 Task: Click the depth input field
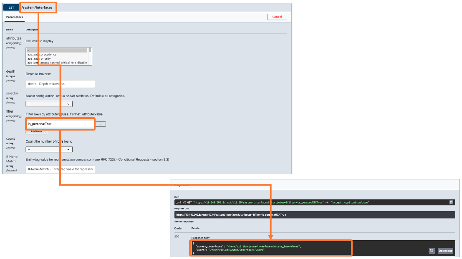point(60,84)
